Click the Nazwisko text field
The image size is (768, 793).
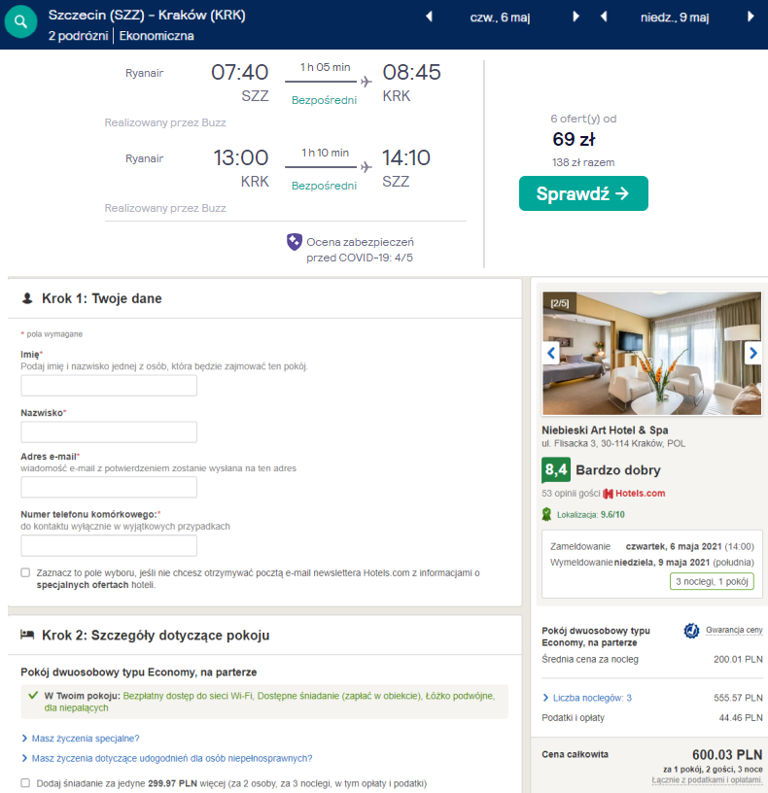pos(109,431)
